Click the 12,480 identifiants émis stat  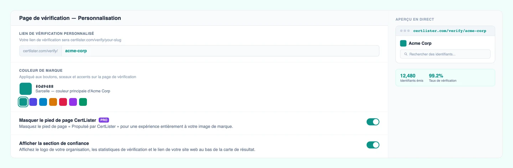coord(412,78)
